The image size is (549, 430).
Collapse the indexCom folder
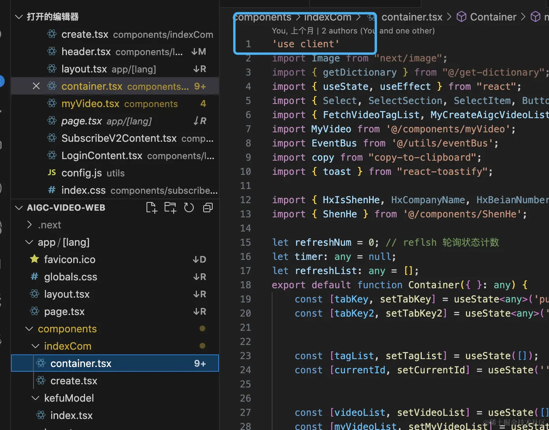[35, 346]
